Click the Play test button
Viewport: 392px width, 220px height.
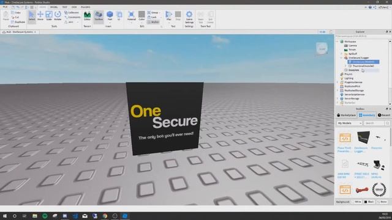coord(169,16)
